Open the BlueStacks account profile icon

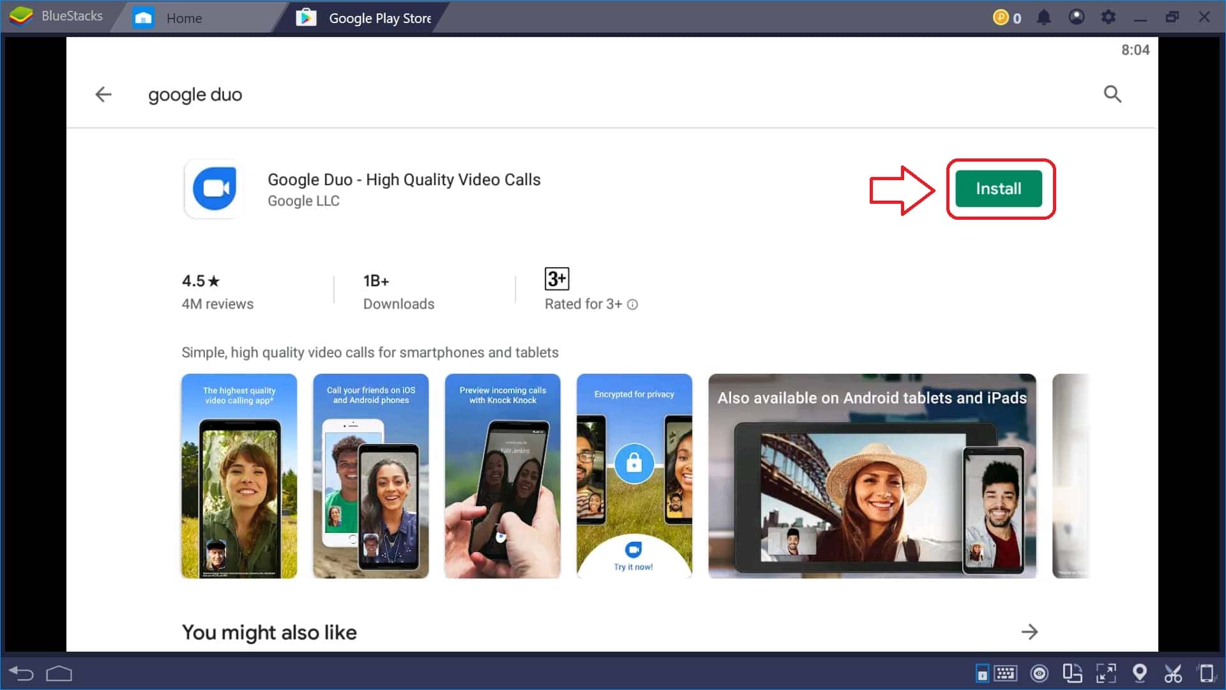[1077, 17]
